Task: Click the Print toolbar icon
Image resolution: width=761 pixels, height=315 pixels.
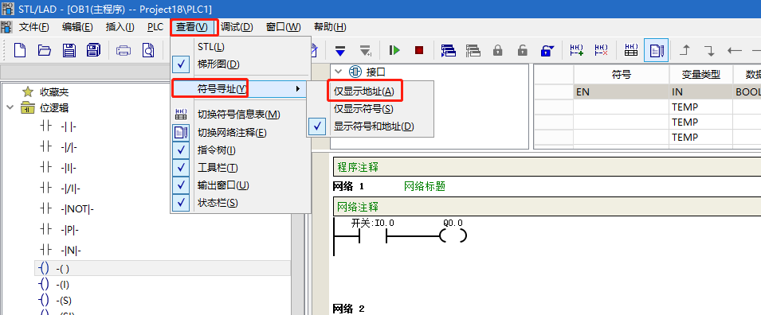Action: pyautogui.click(x=124, y=50)
